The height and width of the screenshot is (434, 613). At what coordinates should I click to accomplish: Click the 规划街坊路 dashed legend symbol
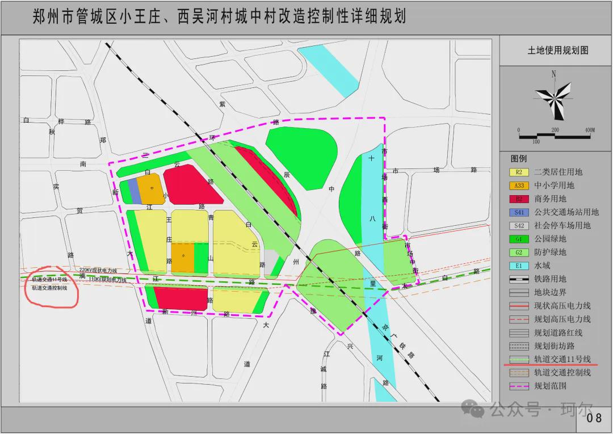pos(519,345)
